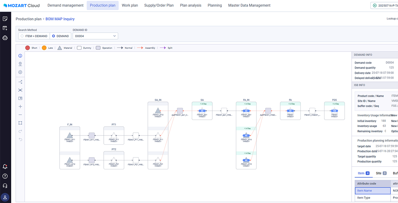Click the Production plan breadcrumb link
The image size is (398, 203).
28,19
